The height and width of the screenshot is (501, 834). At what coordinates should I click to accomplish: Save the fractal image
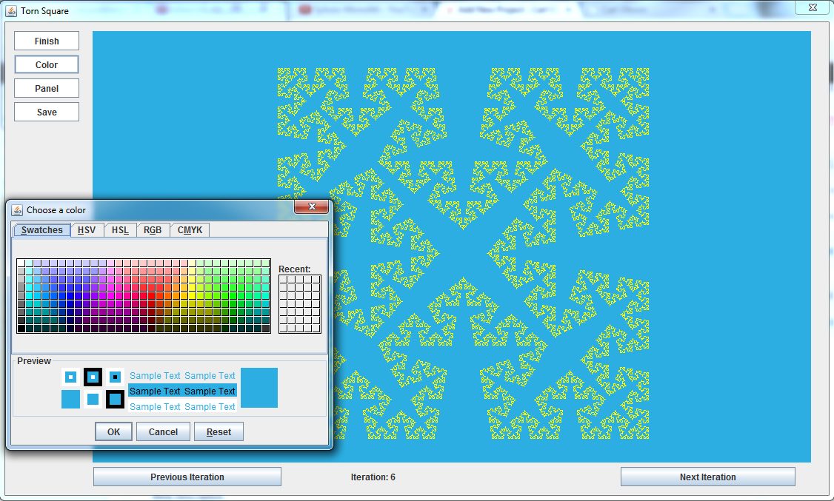47,112
